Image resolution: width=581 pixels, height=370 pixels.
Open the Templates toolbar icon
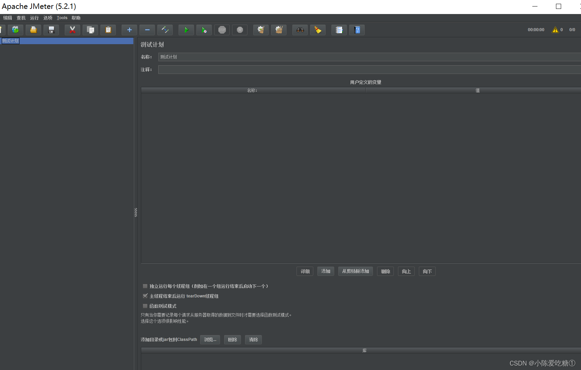[15, 30]
